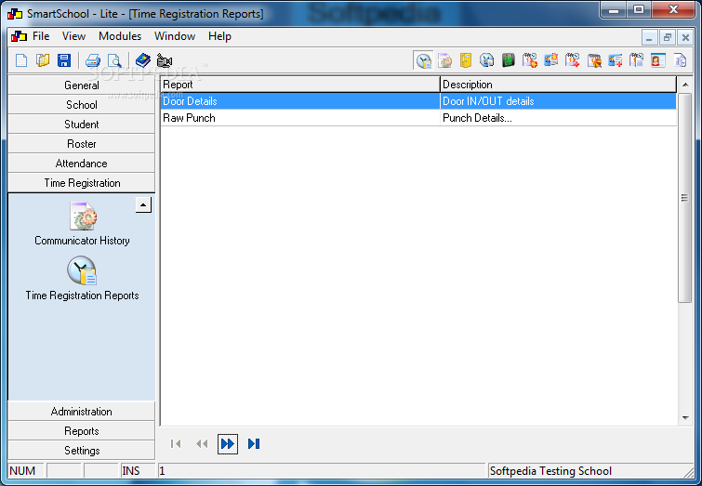This screenshot has width=702, height=486.
Task: Open the Window menu
Action: tap(175, 36)
